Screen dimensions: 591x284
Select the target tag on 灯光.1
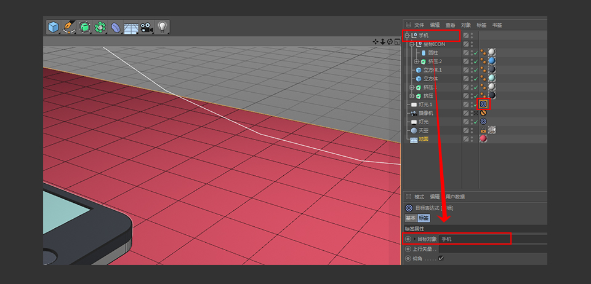tap(483, 105)
